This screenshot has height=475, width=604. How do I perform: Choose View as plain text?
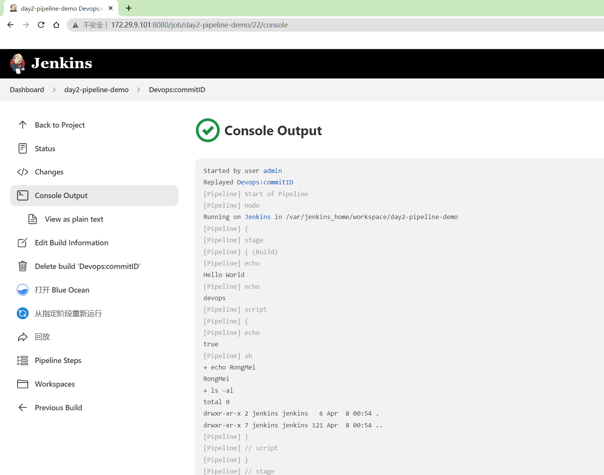(74, 219)
